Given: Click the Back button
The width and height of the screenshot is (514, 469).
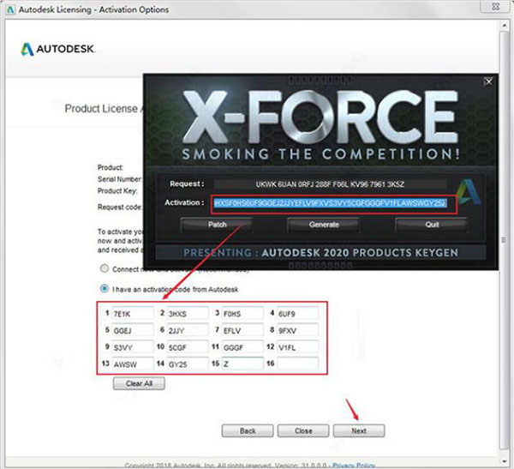Looking at the screenshot, I should point(248,430).
